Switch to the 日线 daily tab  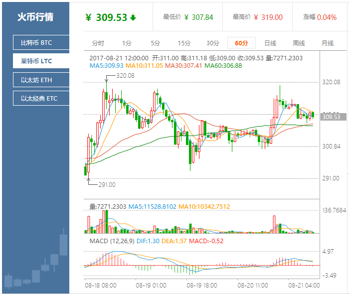pos(270,43)
